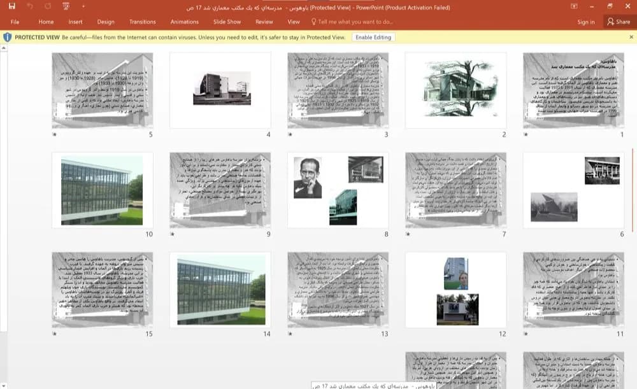The width and height of the screenshot is (637, 389).
Task: Switch to Slide Show tab
Action: point(227,22)
